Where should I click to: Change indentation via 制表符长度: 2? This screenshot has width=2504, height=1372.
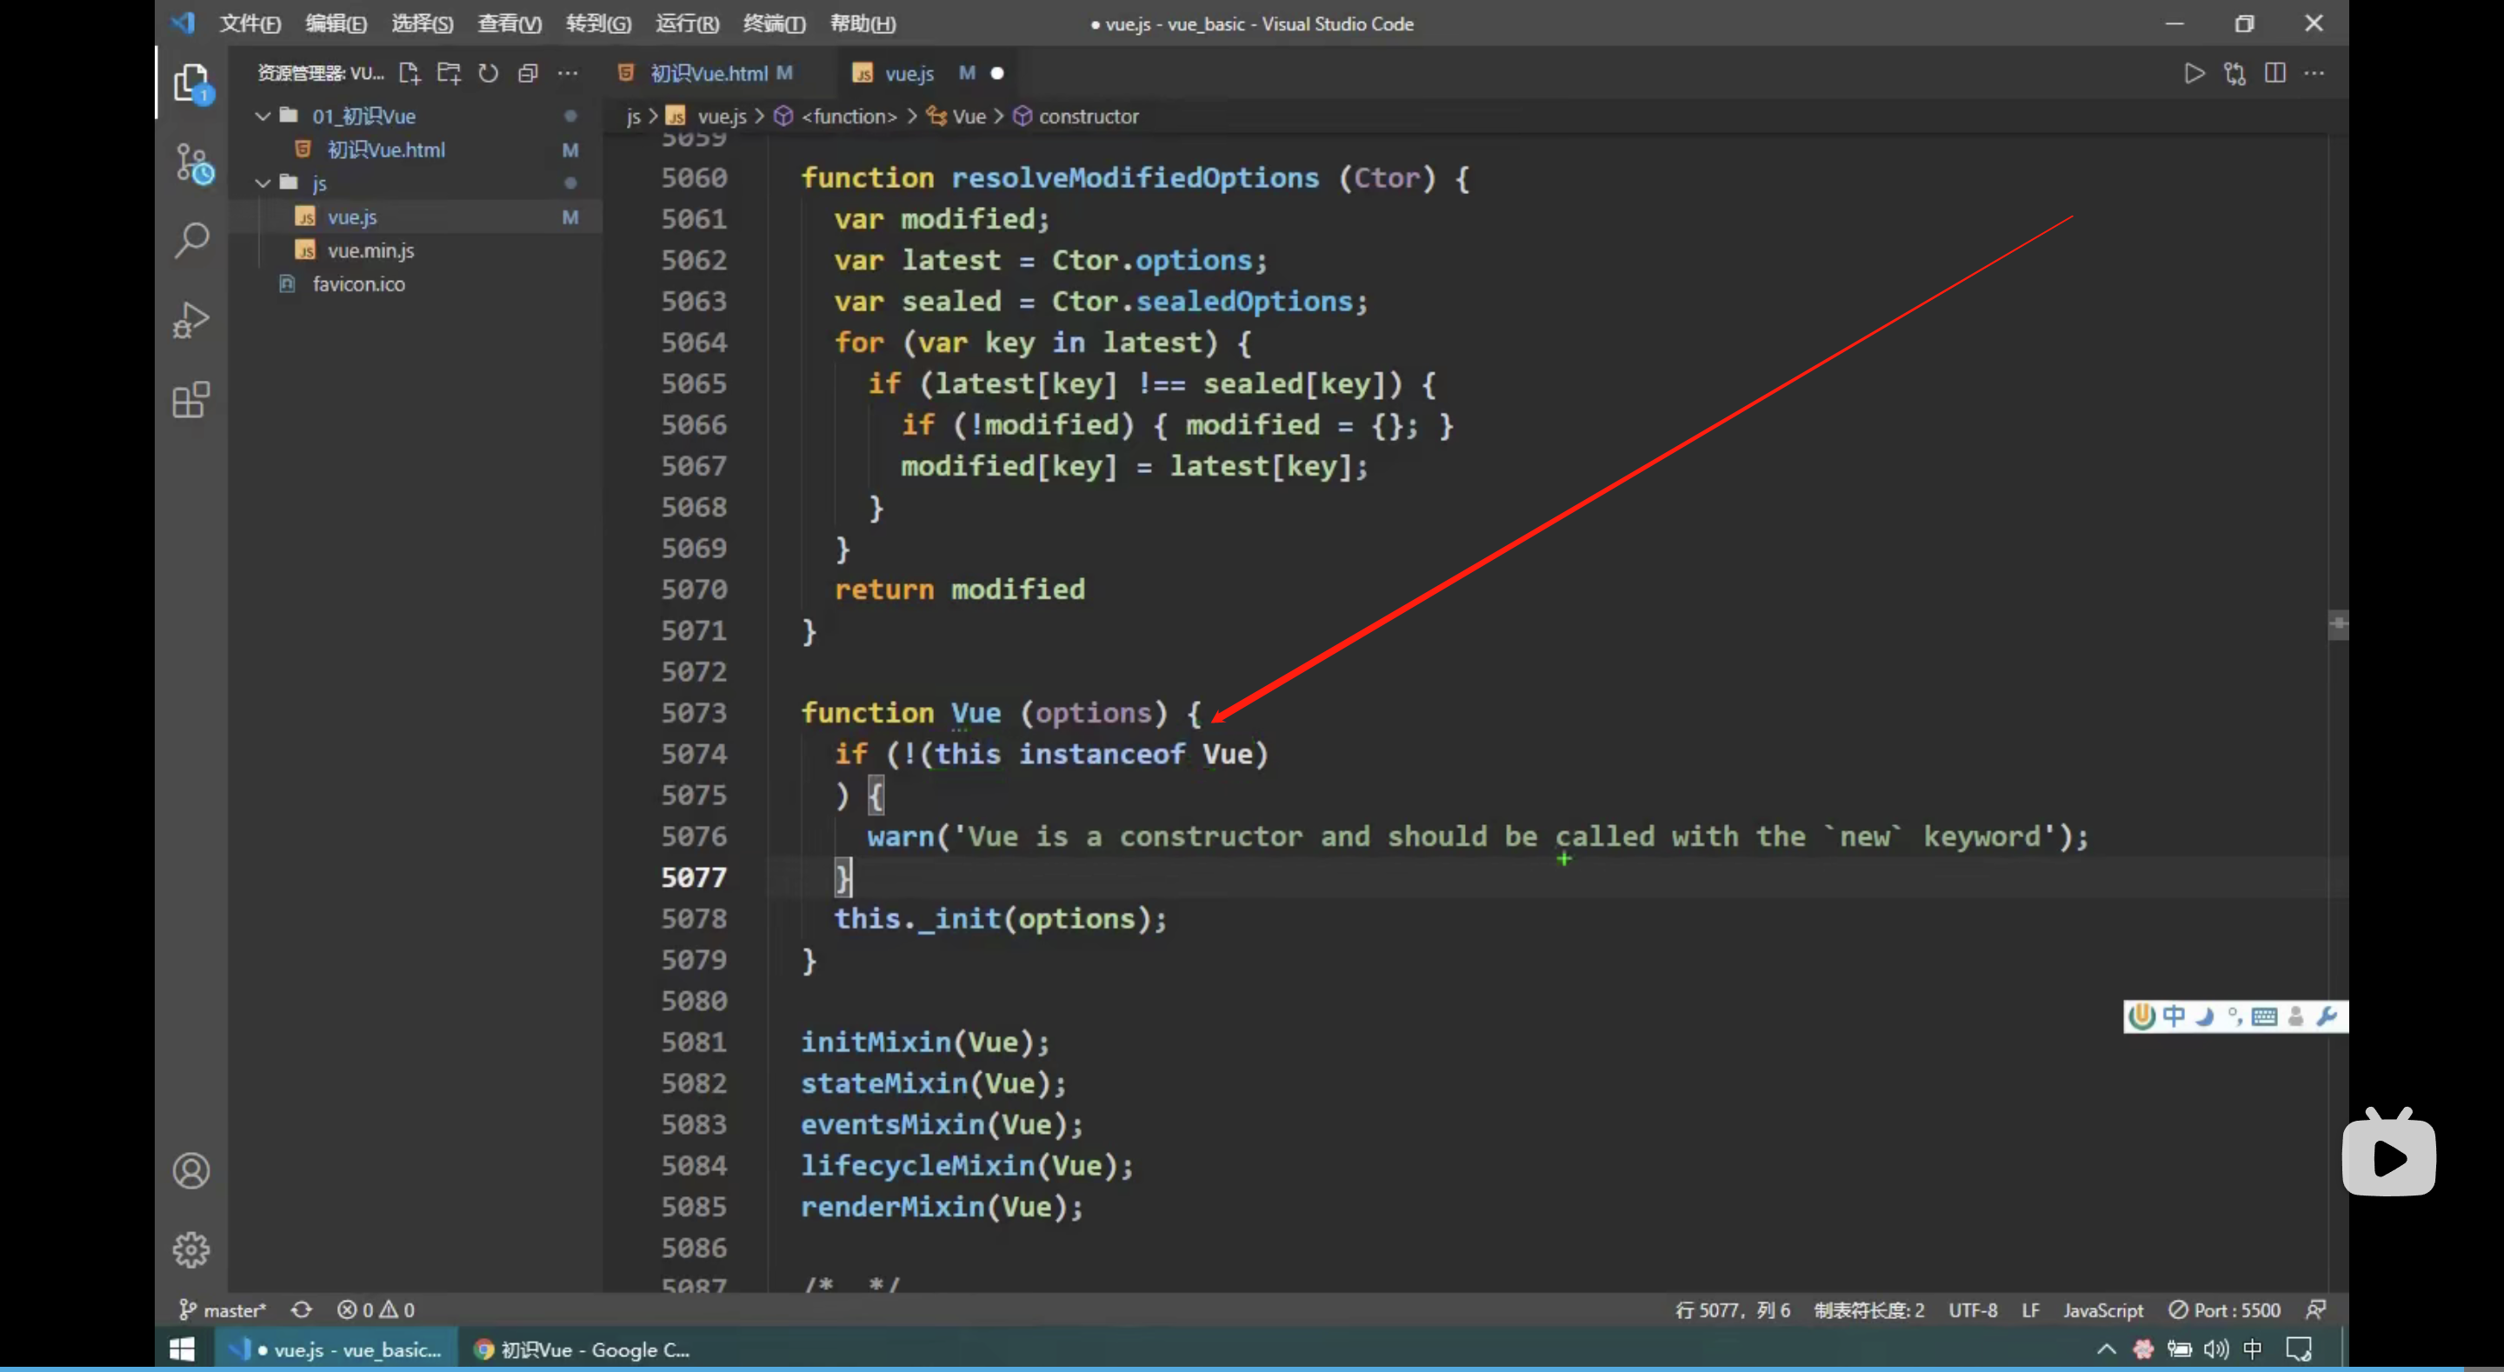tap(1868, 1309)
